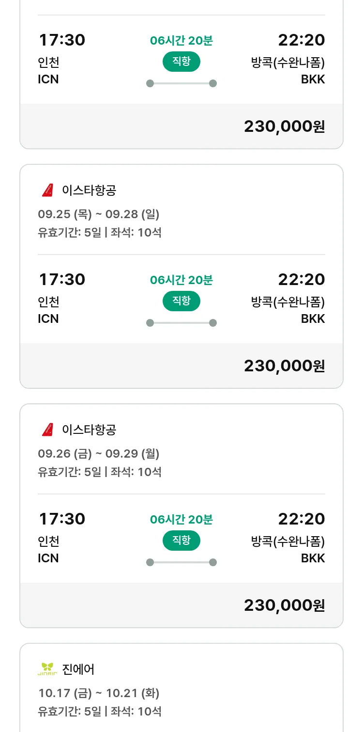Click 이스타항공 name on the 09.26 flight

point(89,430)
